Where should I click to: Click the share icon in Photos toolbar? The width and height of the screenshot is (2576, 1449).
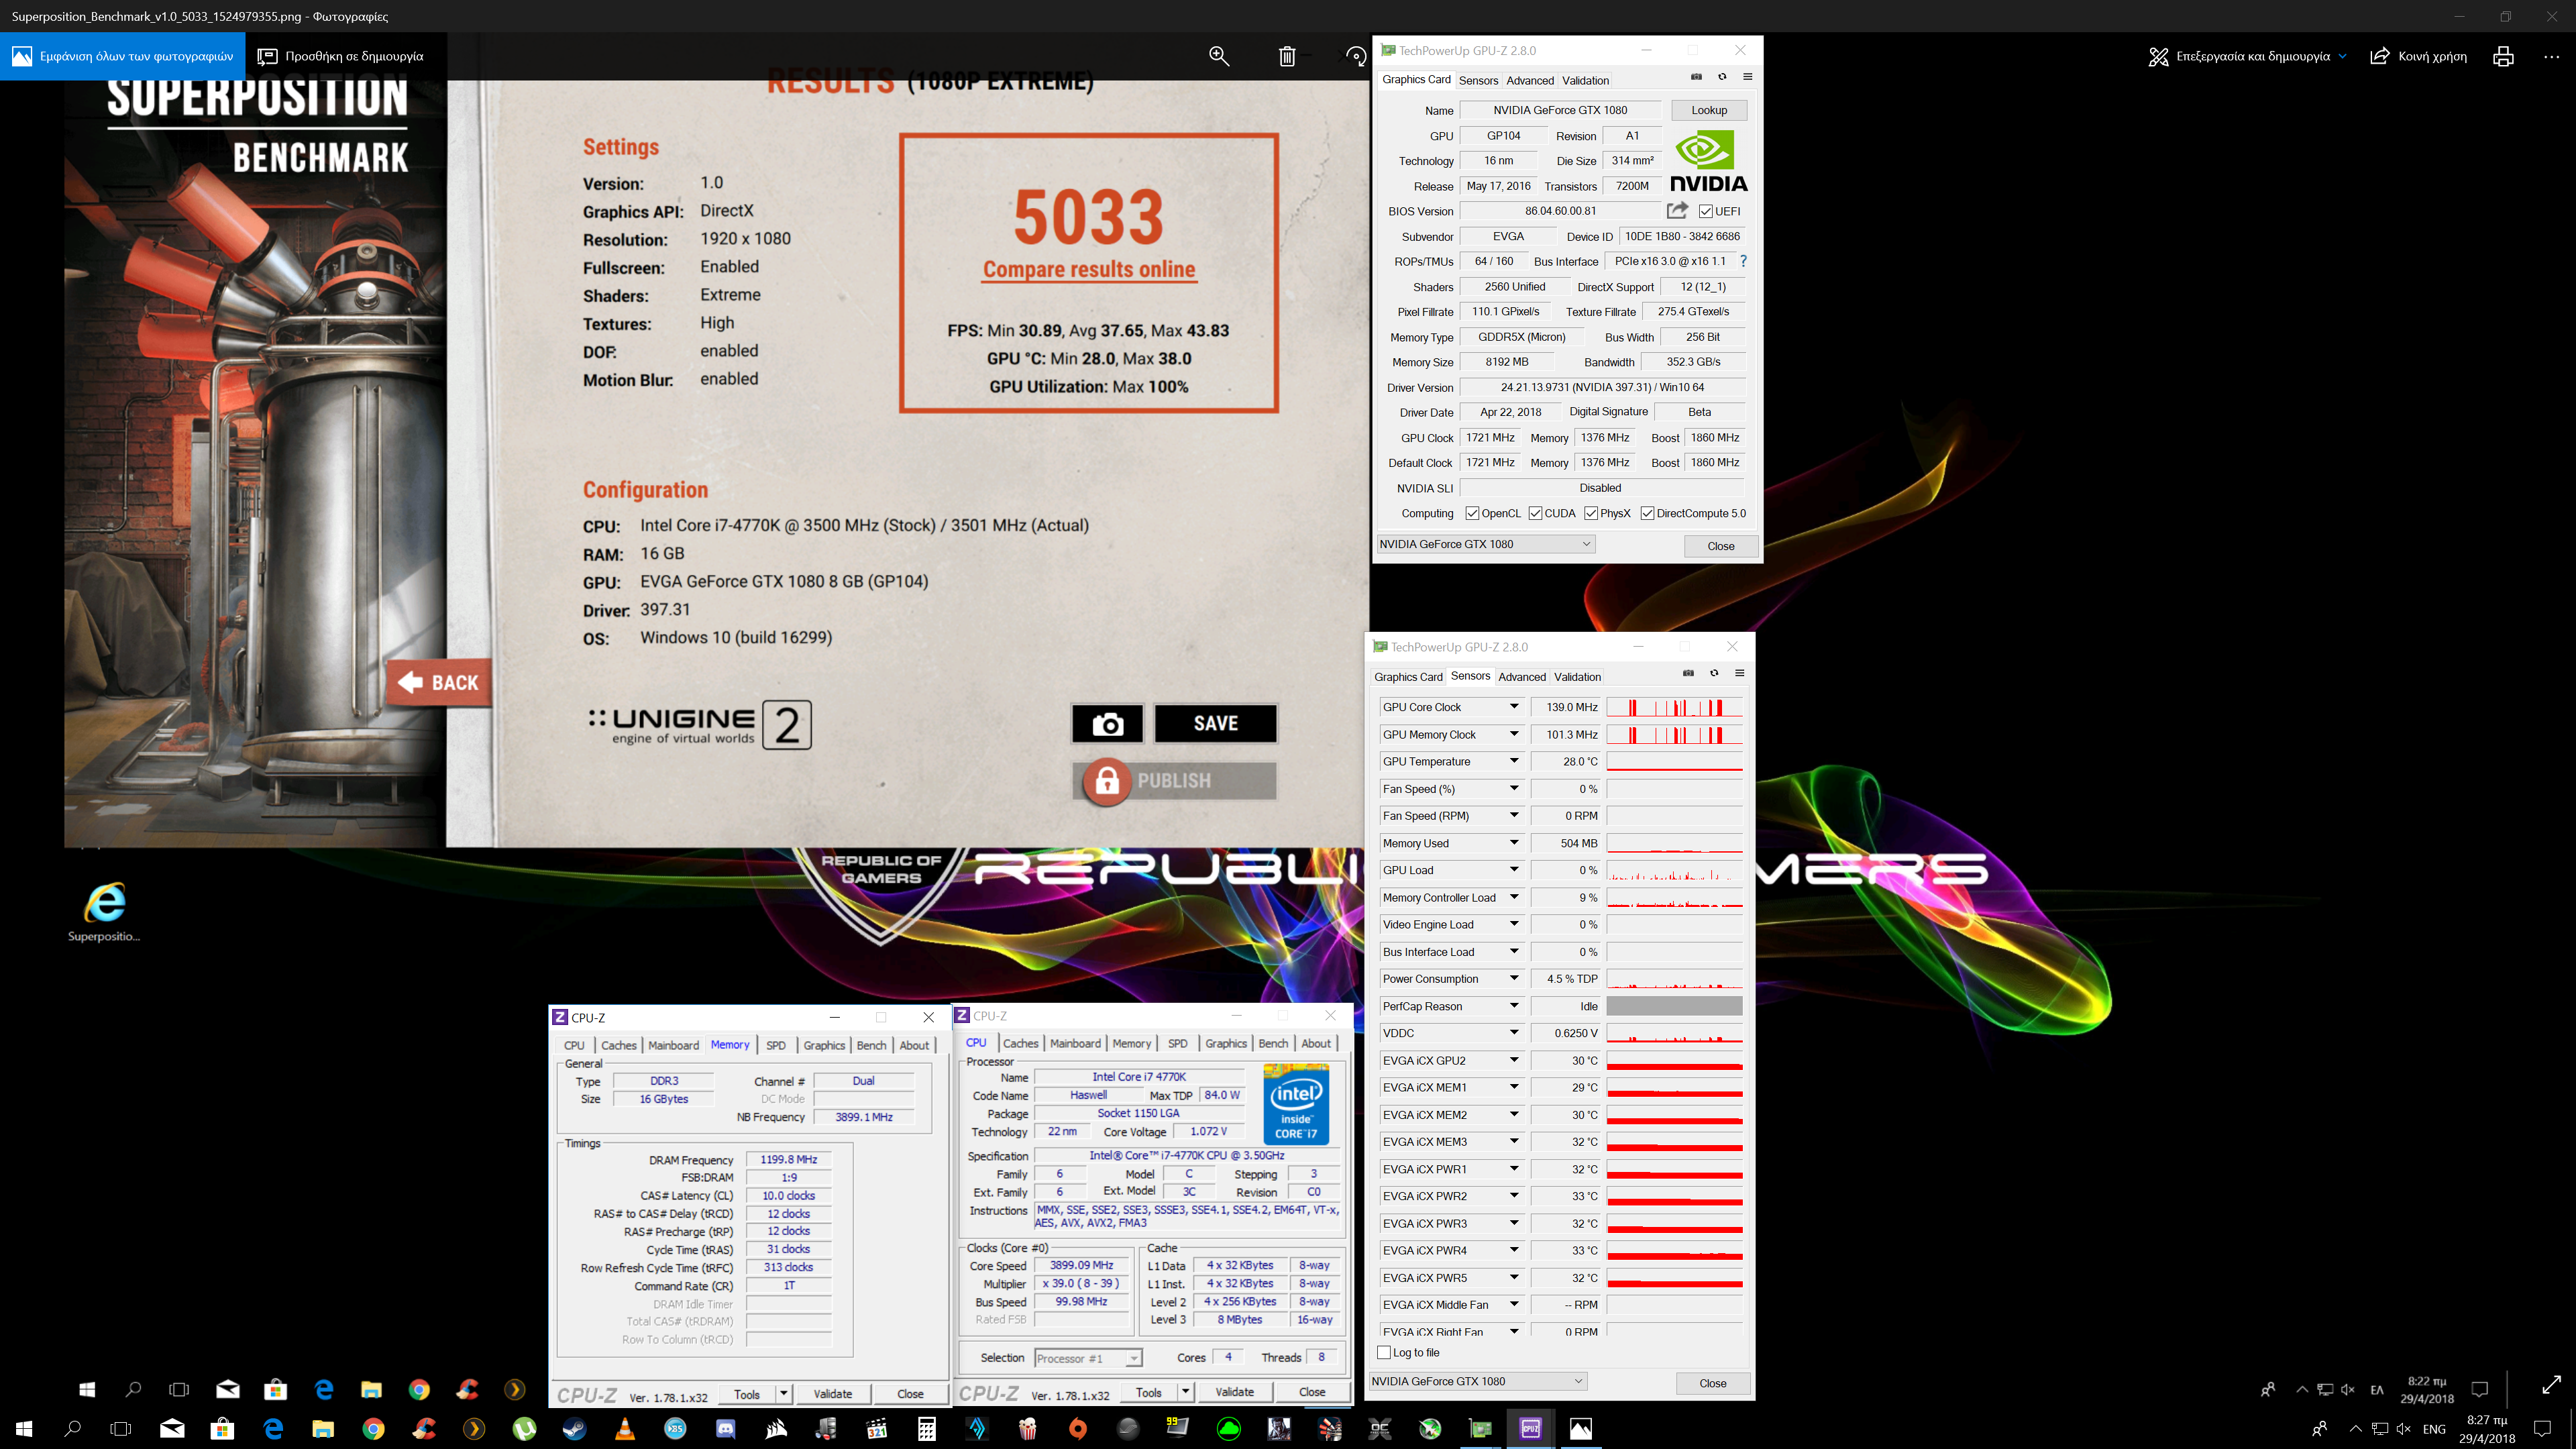pyautogui.click(x=2381, y=56)
